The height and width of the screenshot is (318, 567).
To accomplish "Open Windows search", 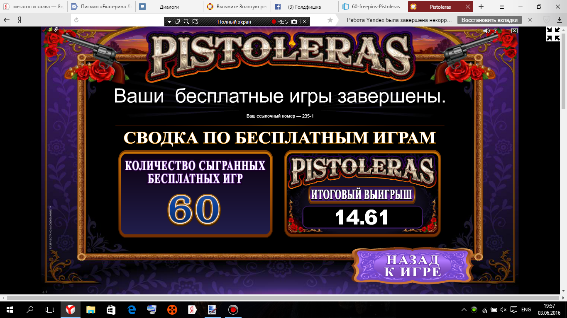I will (x=30, y=309).
